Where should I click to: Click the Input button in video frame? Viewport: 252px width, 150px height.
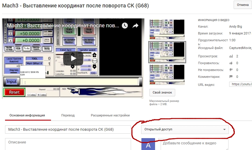coord(12,82)
